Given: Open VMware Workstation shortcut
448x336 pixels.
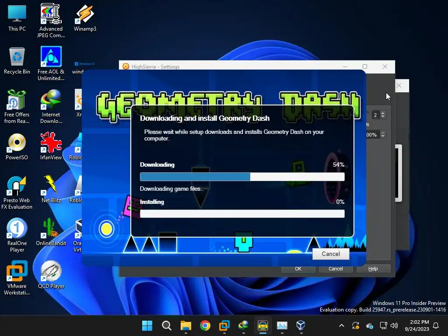Looking at the screenshot, I should [x=17, y=278].
